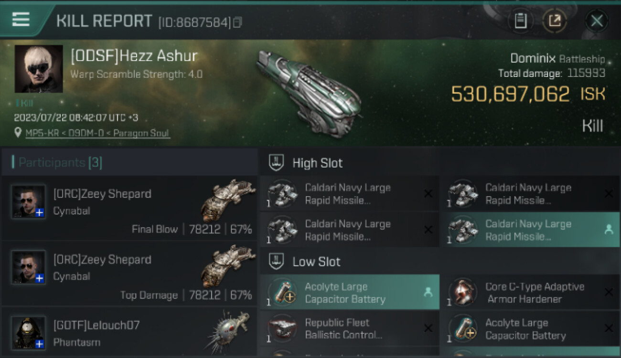Open Lelouch07's Phantasm participant entry
This screenshot has width=621, height=358.
[129, 334]
